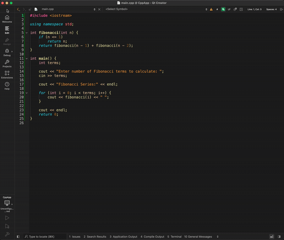Run the CppApp project with the play icon
The width and height of the screenshot is (284, 240).
(7, 218)
